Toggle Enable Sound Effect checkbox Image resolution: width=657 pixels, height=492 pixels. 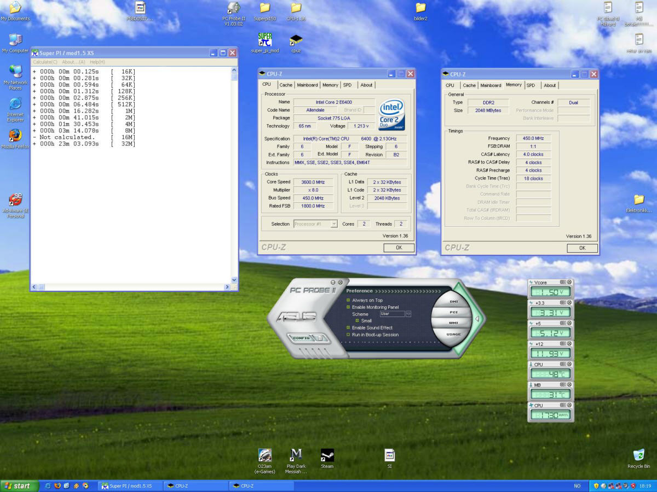pos(348,327)
